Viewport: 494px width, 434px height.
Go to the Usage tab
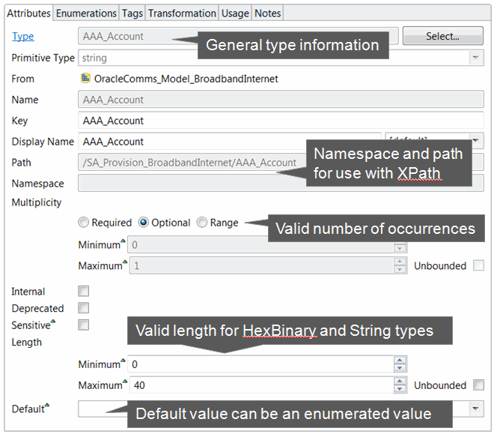[x=235, y=13]
